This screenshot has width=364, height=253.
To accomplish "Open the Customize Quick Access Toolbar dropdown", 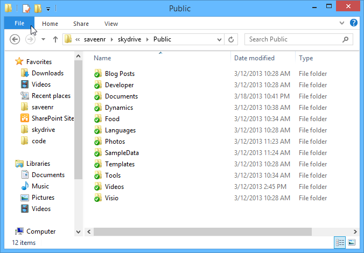I will [48, 9].
